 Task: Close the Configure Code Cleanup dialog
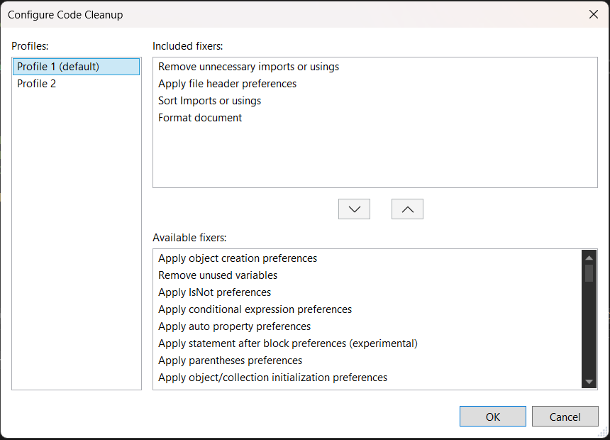[594, 13]
